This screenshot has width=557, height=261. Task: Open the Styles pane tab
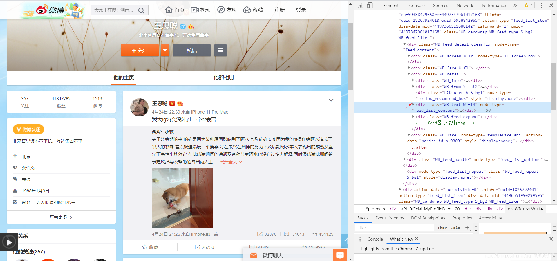click(363, 218)
